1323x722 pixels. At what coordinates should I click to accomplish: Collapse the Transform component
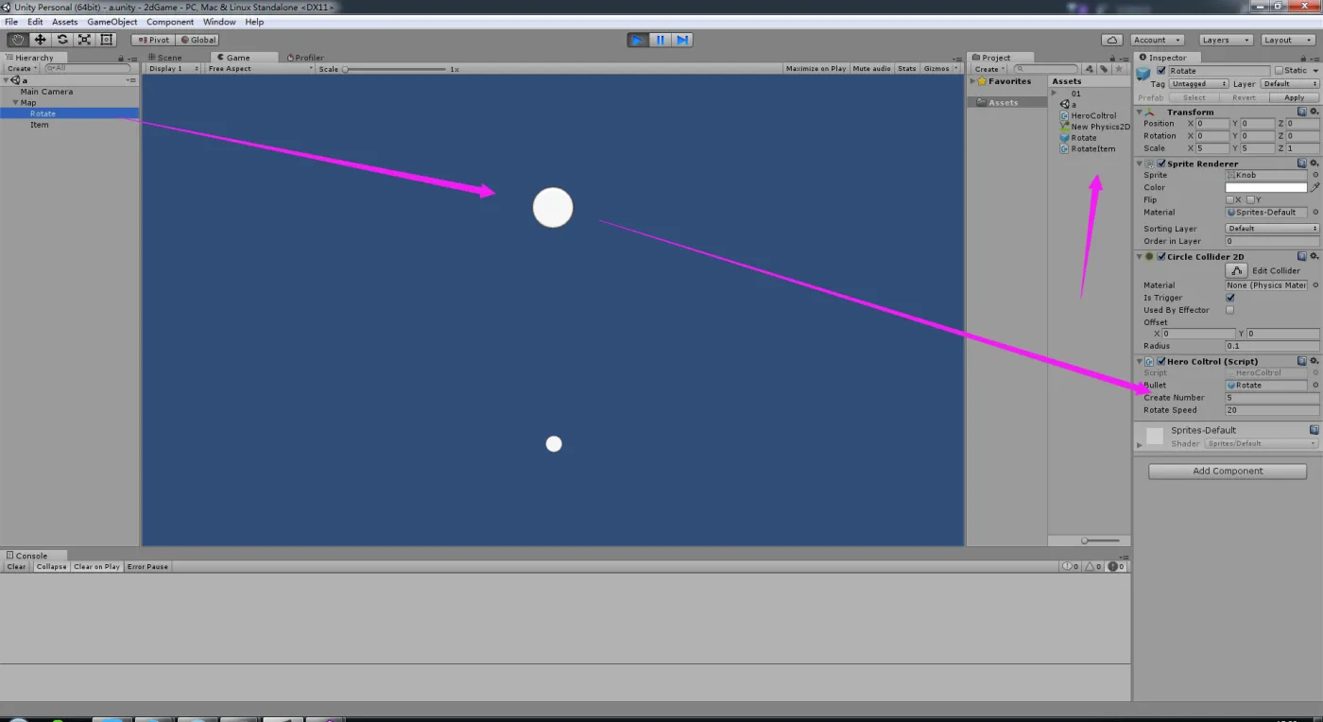1139,112
